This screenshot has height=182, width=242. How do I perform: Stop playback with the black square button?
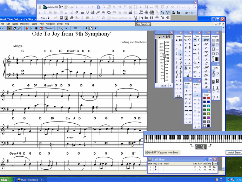point(36,28)
